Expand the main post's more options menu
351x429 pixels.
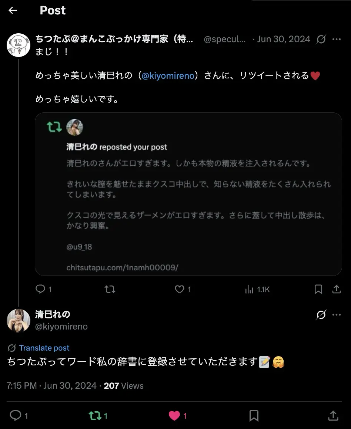(337, 315)
